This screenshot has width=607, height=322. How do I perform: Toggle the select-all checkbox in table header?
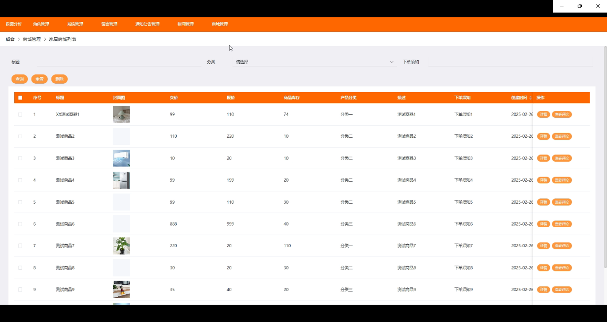[x=20, y=98]
